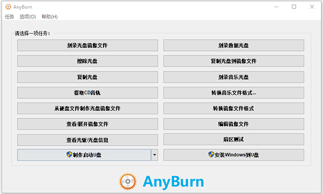
Task: Click 查看光驱/光盘信息 button
Action: point(87,140)
